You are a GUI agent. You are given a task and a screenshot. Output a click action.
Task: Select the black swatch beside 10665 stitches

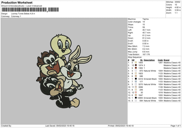136,98
